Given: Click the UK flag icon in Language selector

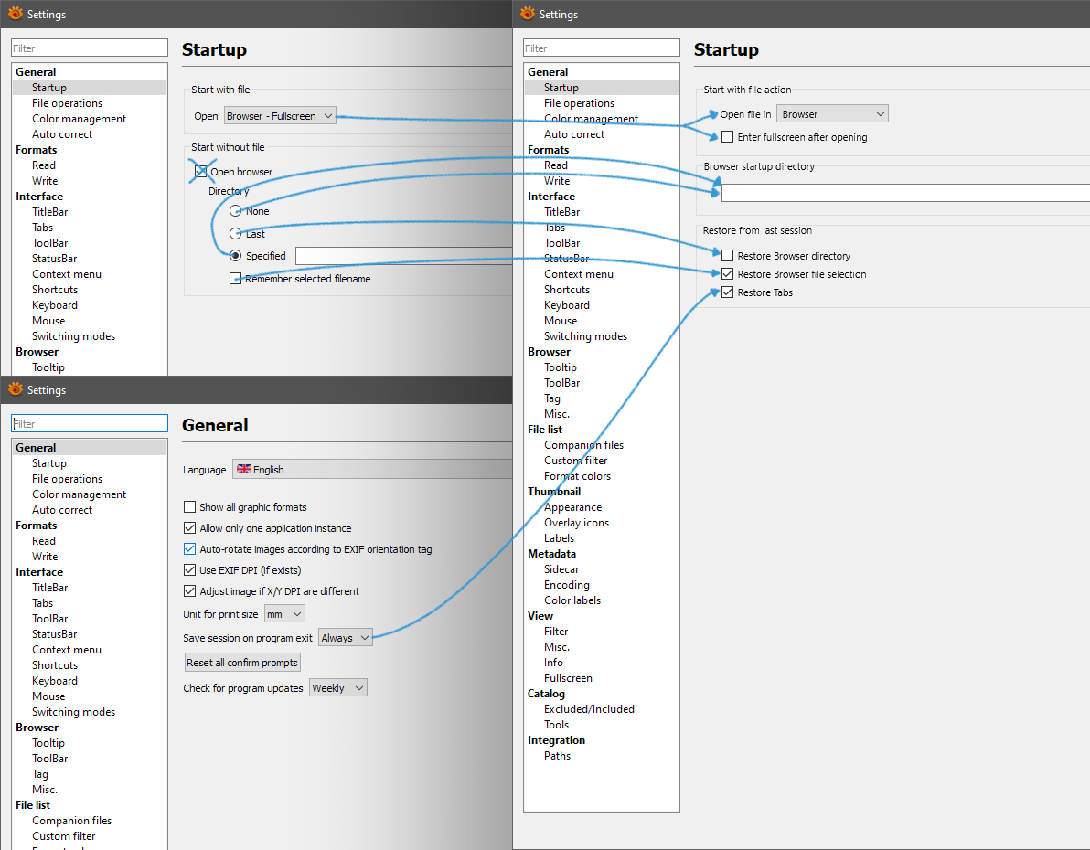Looking at the screenshot, I should click(x=244, y=469).
